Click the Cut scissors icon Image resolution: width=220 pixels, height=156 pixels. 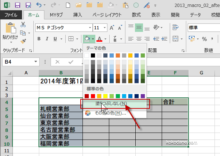[x=23, y=25]
